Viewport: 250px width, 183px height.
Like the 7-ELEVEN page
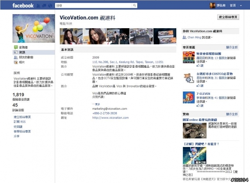(x=200, y=105)
